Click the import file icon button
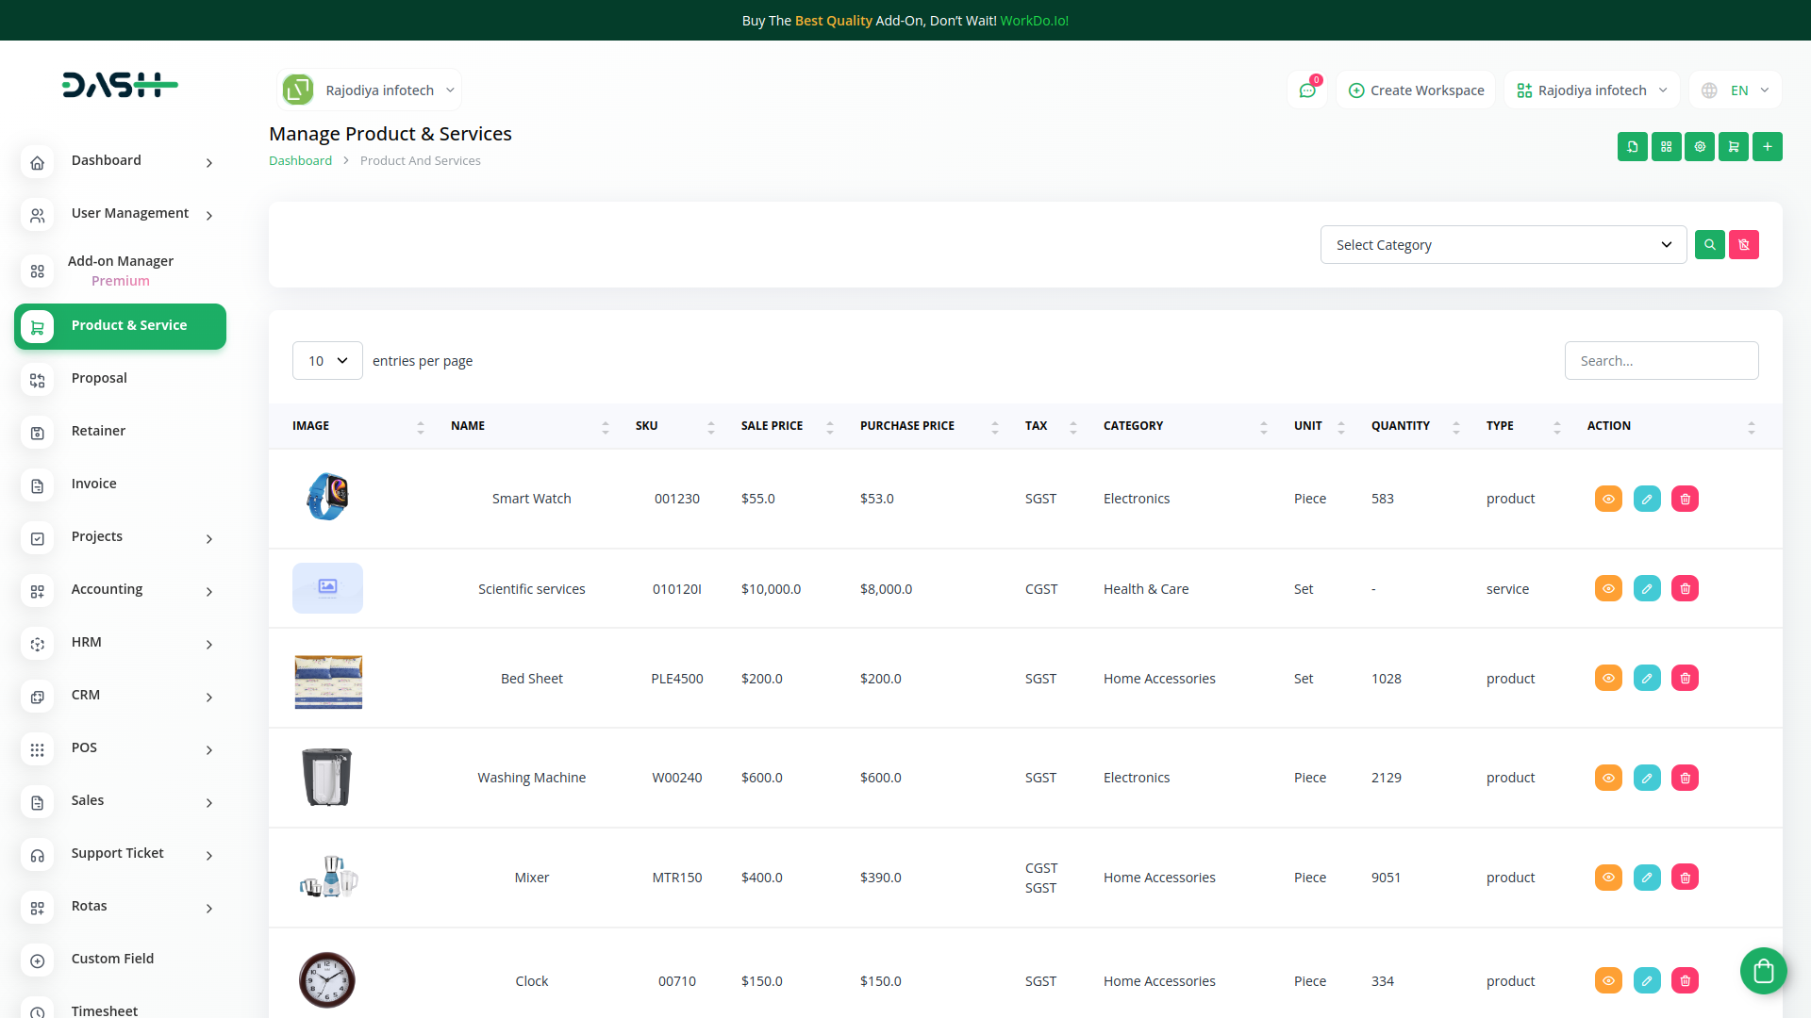This screenshot has width=1811, height=1018. coord(1632,147)
